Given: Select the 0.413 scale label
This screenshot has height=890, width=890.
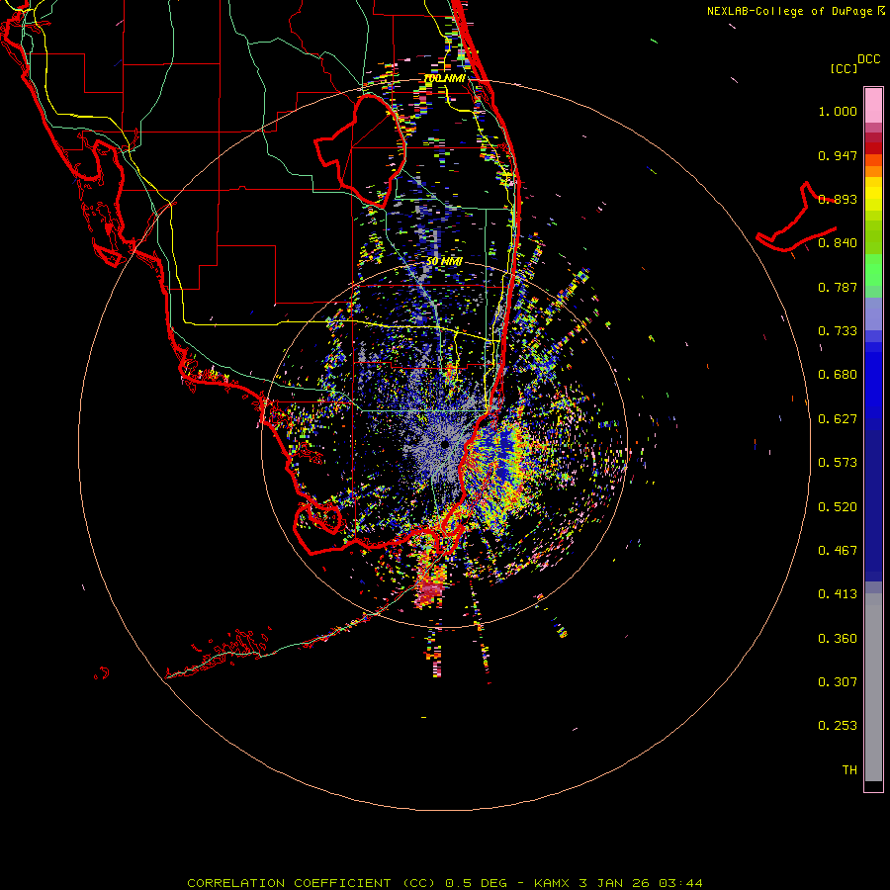Looking at the screenshot, I should coord(838,594).
